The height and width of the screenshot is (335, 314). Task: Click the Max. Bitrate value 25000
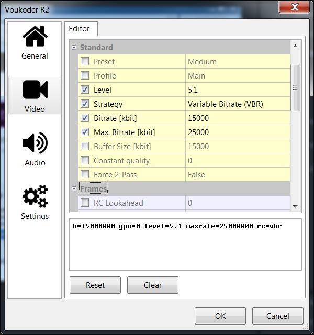(x=238, y=132)
